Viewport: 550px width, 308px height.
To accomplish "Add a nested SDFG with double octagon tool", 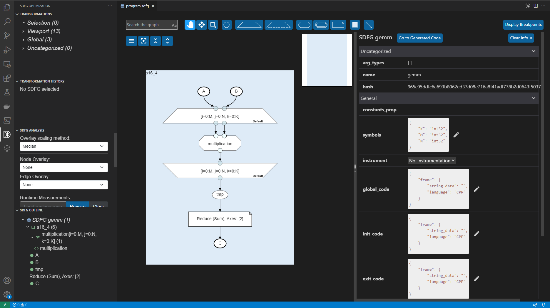I will tap(321, 25).
